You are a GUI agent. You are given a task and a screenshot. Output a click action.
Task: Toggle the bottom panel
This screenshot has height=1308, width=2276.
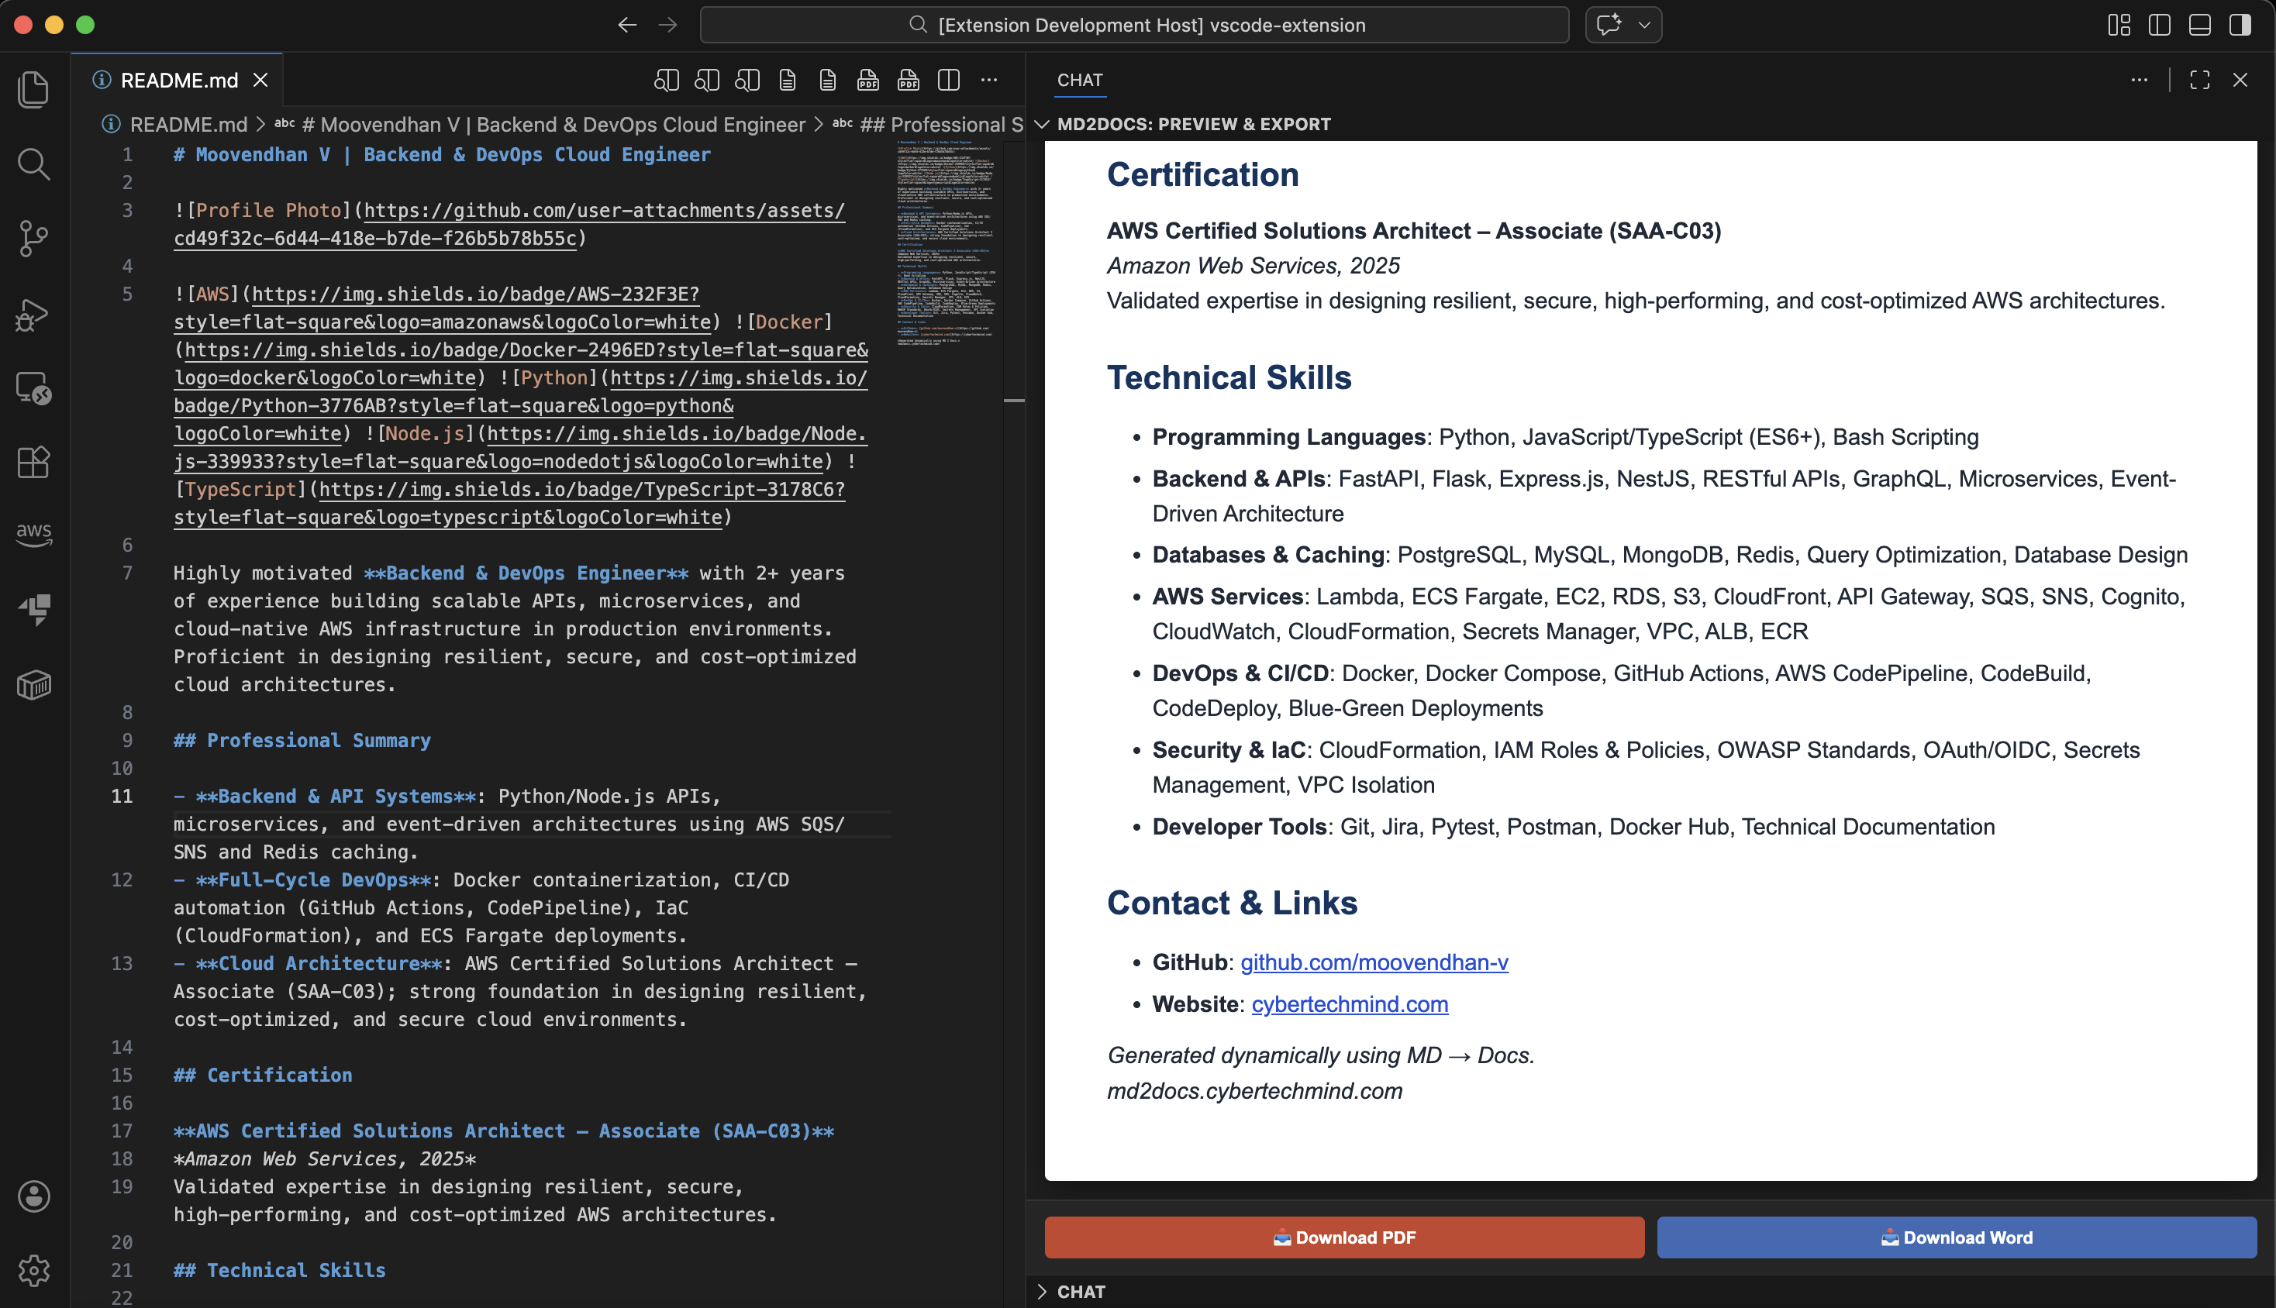click(2199, 25)
